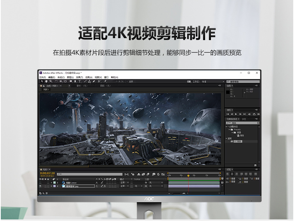Click Play in the preview panel
The image size is (294, 221).
click(236, 114)
